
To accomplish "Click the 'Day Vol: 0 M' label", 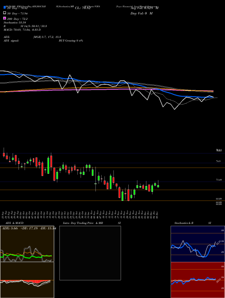I will point(141,13).
